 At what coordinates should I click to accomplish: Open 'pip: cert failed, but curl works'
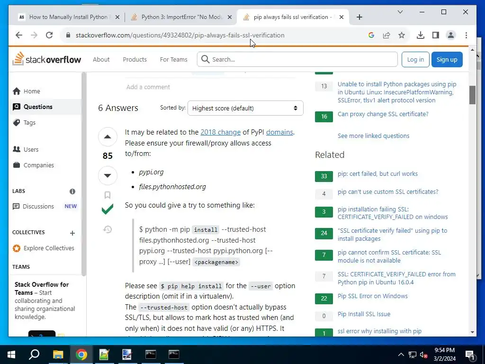(x=377, y=173)
